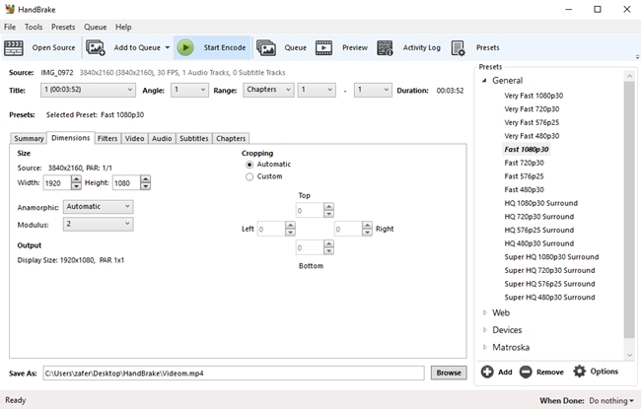641x409 pixels.
Task: Open the Queue via its stacked-pictures icon
Action: [x=266, y=48]
